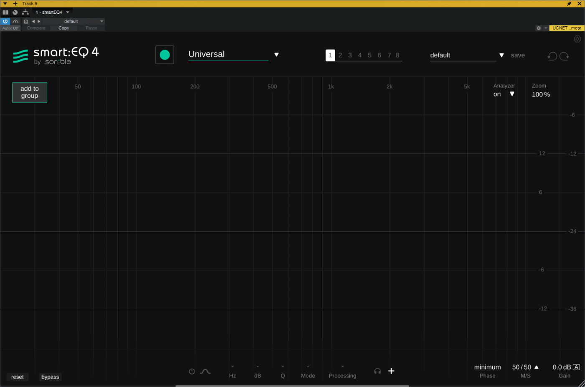The image size is (585, 387).
Task: Click the sidechain icon next to power
Action: click(15, 21)
